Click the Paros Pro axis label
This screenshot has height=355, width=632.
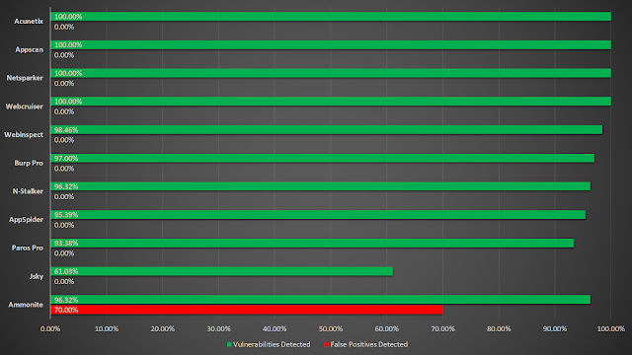coord(28,248)
